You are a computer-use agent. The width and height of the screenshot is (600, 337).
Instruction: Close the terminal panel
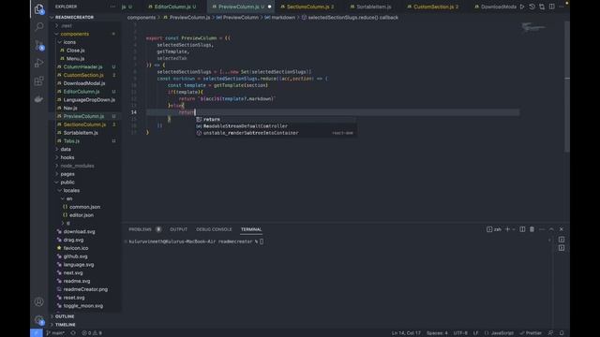[562, 229]
